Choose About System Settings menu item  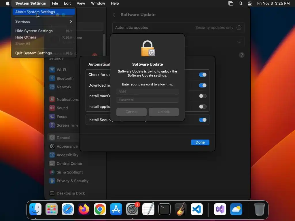click(44, 12)
